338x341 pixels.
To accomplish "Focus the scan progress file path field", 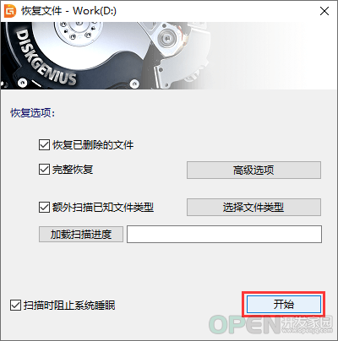I will click(x=224, y=234).
